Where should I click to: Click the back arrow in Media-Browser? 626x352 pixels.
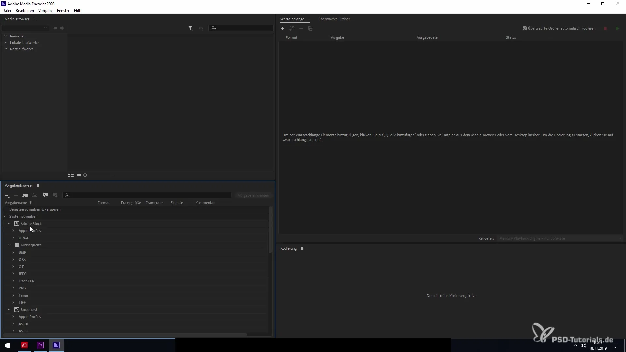(55, 28)
